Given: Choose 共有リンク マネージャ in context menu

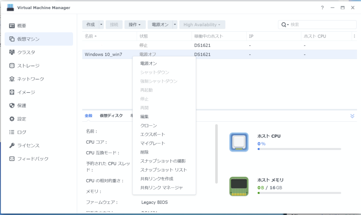Looking at the screenshot, I should pos(164,187).
